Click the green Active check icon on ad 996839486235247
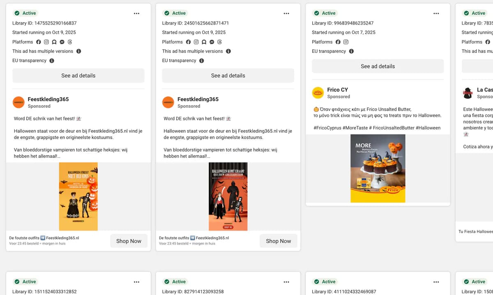493x295 pixels. 316,13
